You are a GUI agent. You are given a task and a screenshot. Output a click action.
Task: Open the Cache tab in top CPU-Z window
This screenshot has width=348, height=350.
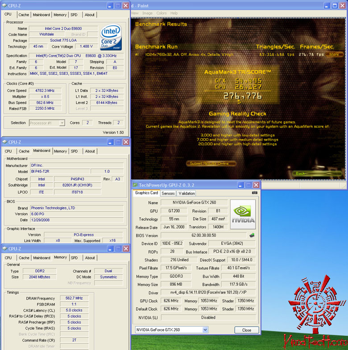24,15
